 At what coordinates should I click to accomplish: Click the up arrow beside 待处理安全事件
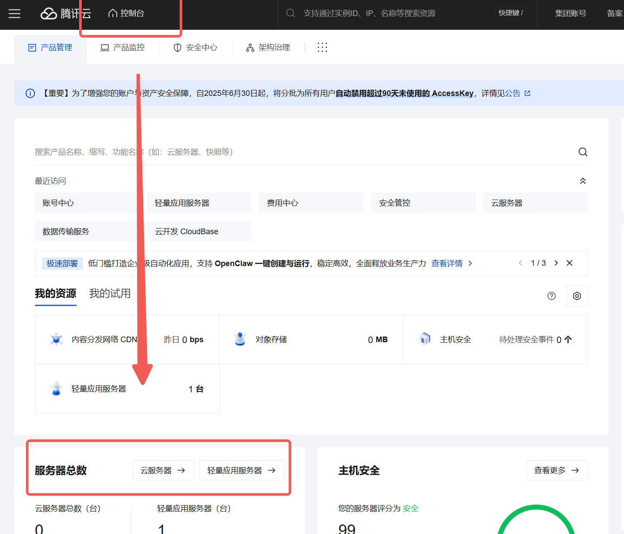point(568,340)
